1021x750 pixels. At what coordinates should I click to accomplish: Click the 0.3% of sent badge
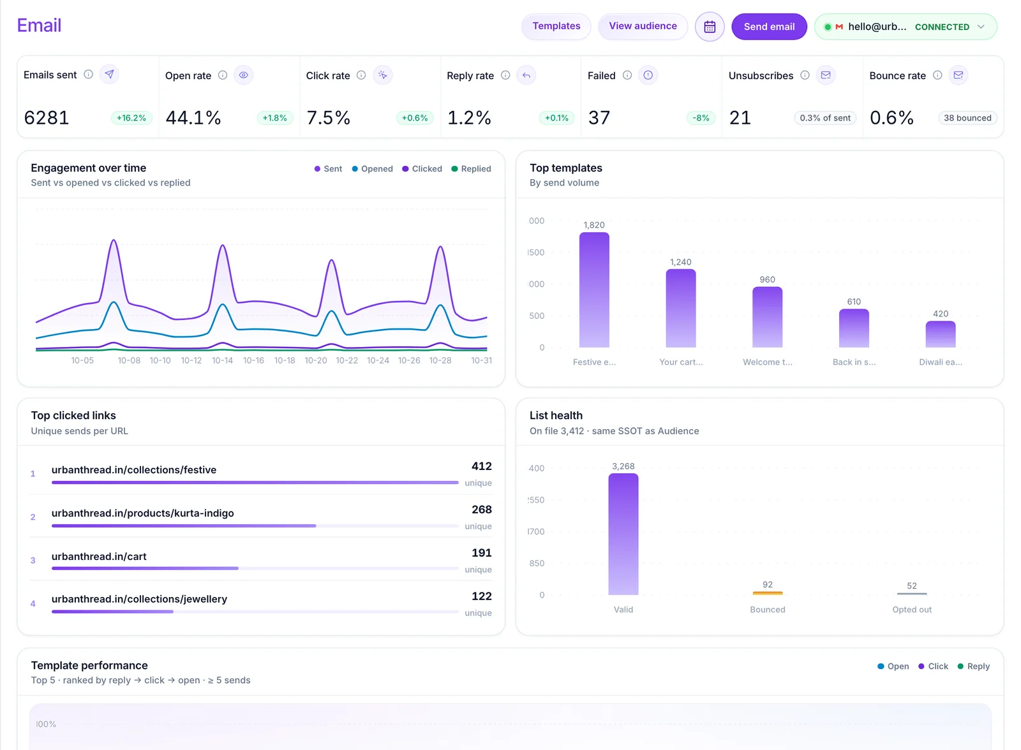(x=825, y=118)
